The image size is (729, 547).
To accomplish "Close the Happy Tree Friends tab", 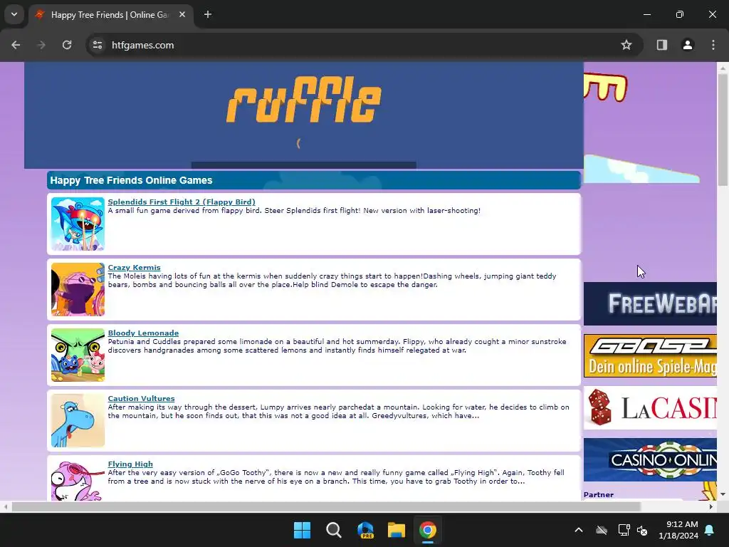I will tap(182, 14).
